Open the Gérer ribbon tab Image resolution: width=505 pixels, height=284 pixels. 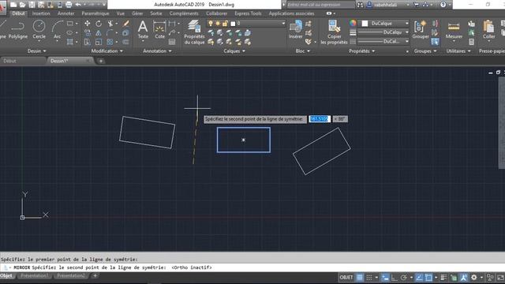[137, 13]
